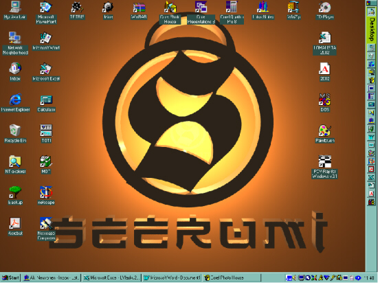Click the Excel X icon on the Office shortcut bar
Viewport: 378px width, 283px height.
pos(371,177)
